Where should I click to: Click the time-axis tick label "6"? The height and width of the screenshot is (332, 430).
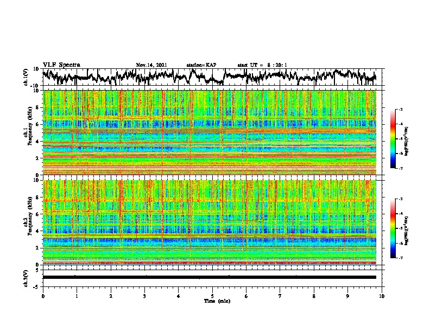(246, 296)
